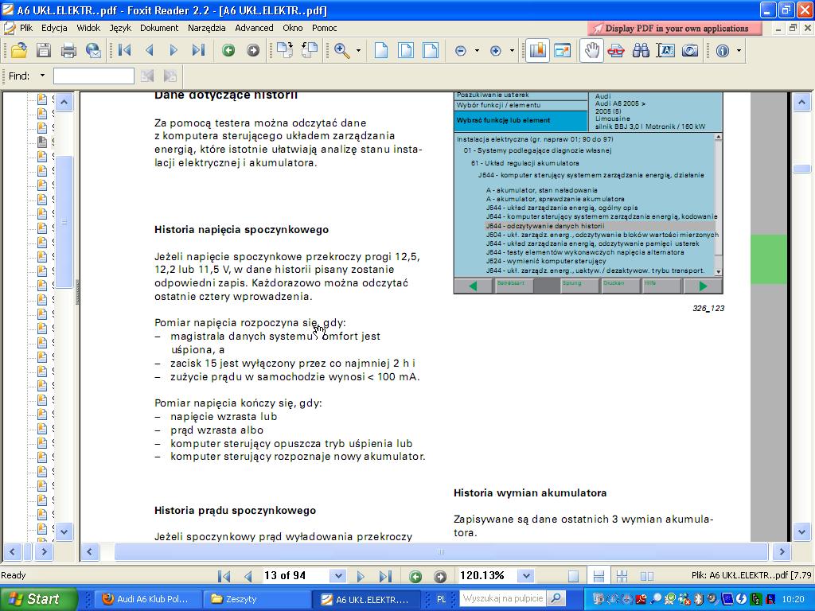Click inside the Find text field

click(94, 76)
